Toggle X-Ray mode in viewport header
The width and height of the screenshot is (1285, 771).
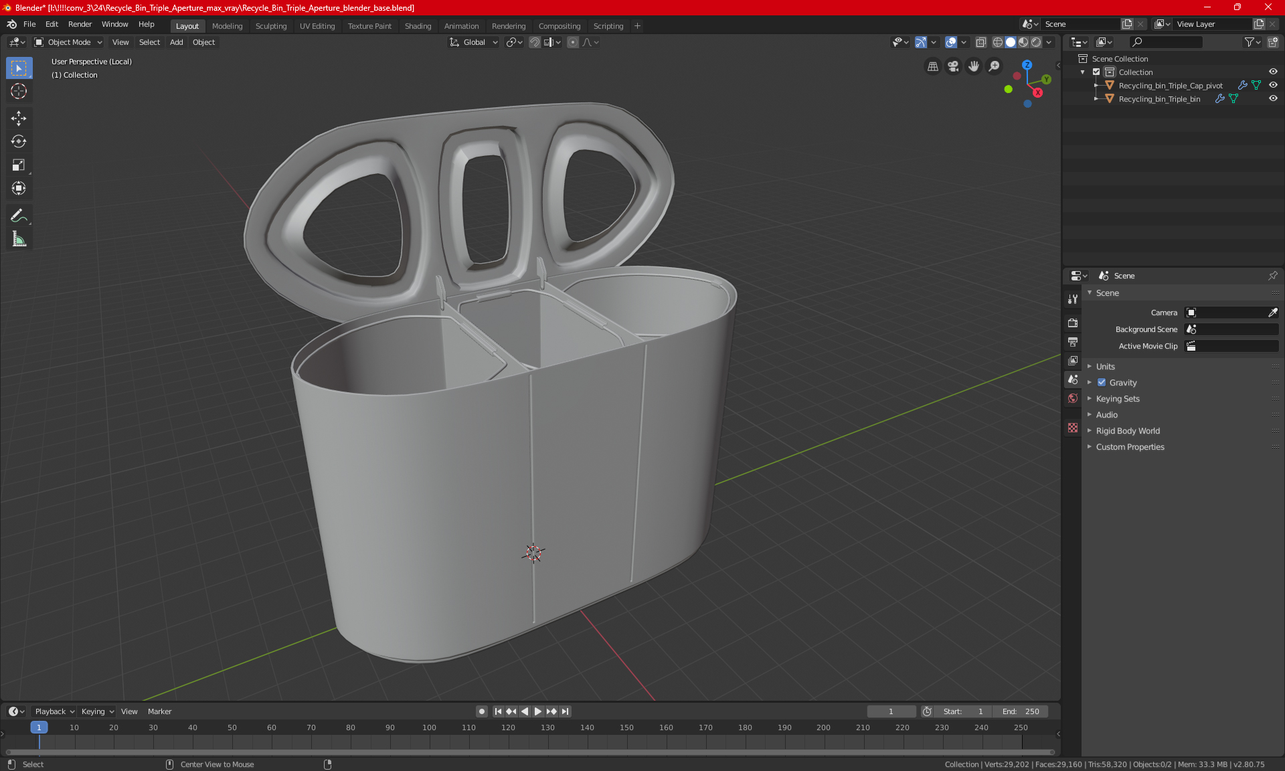(981, 42)
